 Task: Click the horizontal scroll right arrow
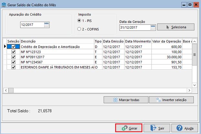(x=189, y=90)
